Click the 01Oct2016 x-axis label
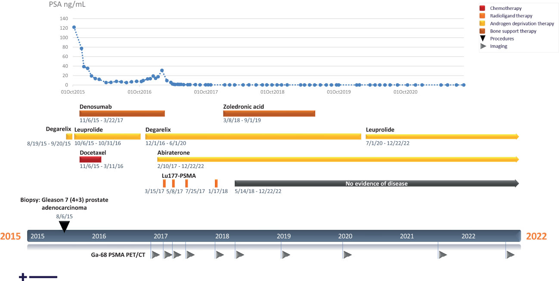 point(140,92)
